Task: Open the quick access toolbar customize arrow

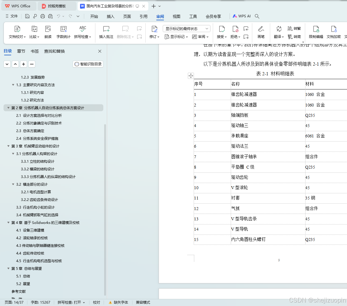Action: click(x=78, y=16)
